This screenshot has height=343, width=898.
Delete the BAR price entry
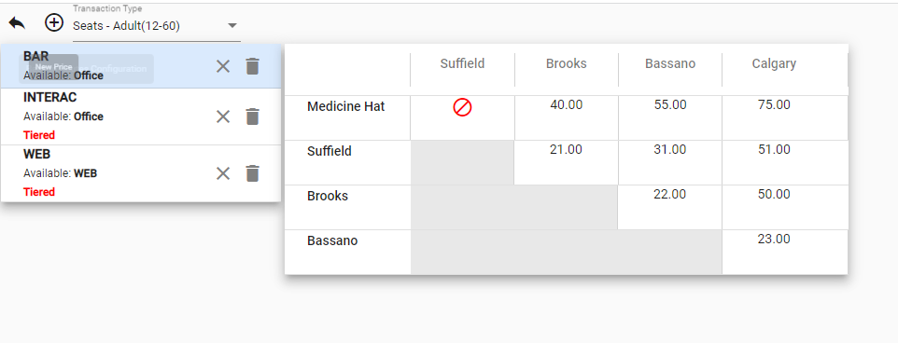pos(253,66)
